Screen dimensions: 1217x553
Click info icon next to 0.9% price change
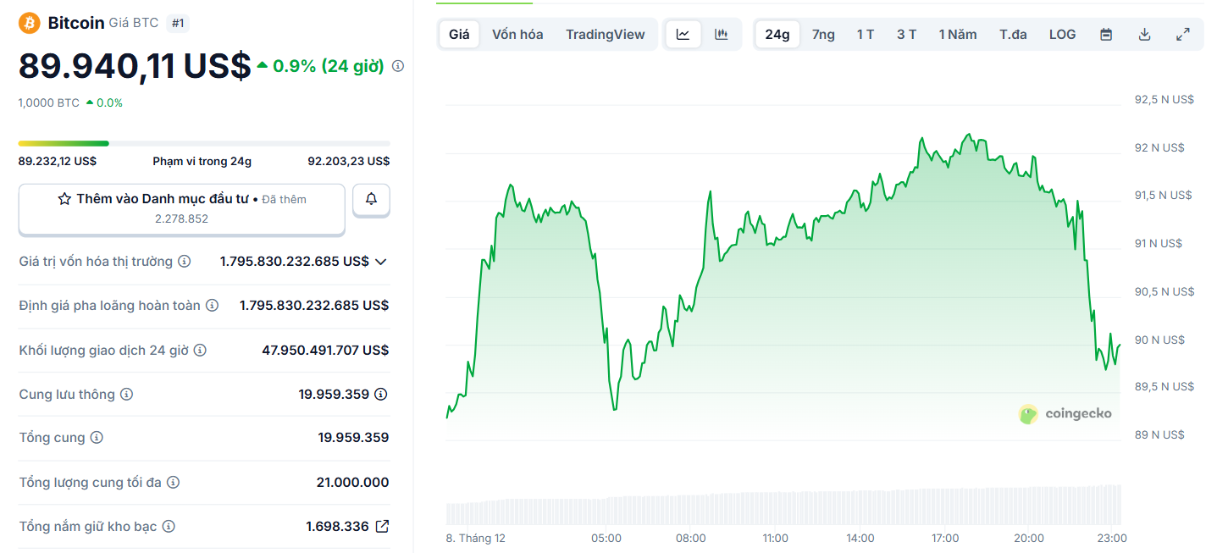point(397,65)
